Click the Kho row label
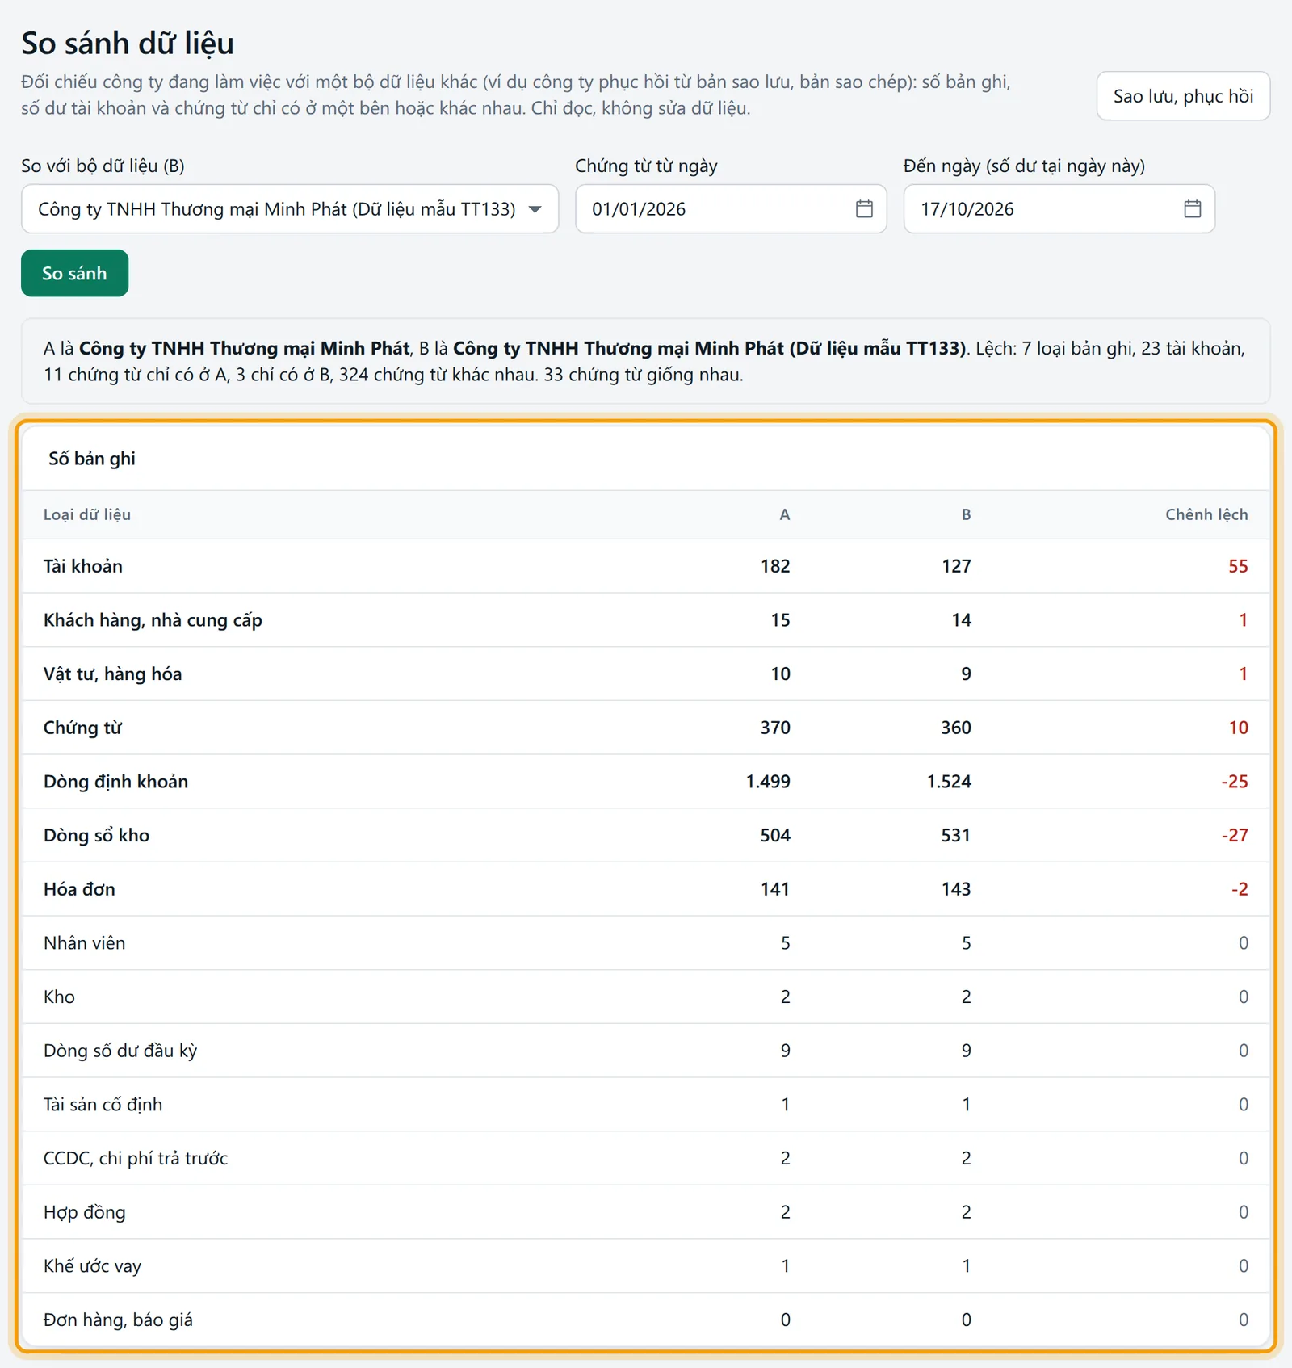 coord(59,997)
